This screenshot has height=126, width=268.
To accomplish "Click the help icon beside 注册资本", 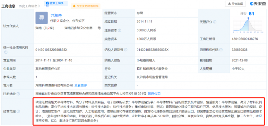I will click(x=120, y=30).
